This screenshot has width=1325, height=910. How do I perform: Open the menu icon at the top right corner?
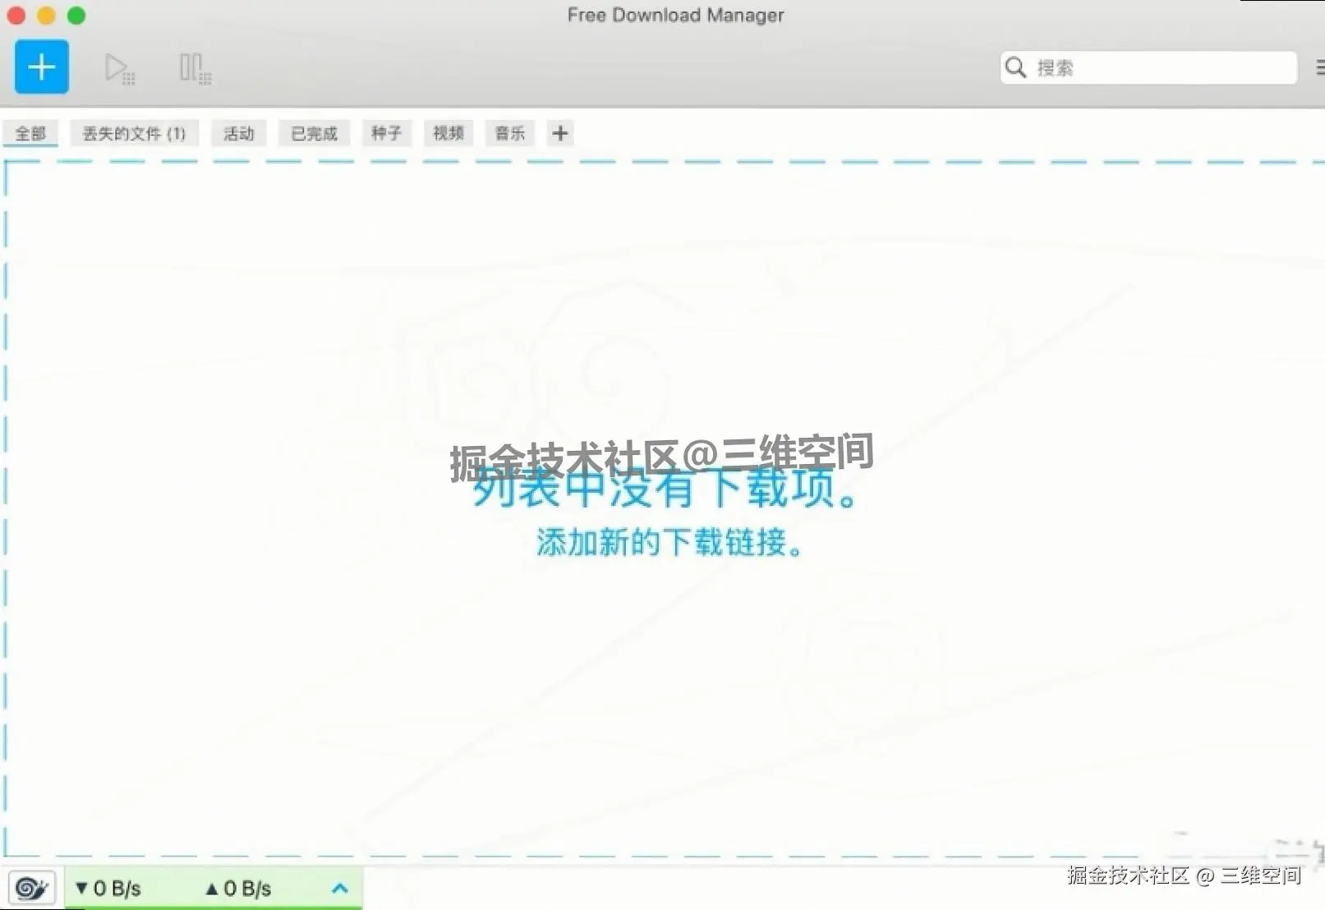click(x=1318, y=67)
